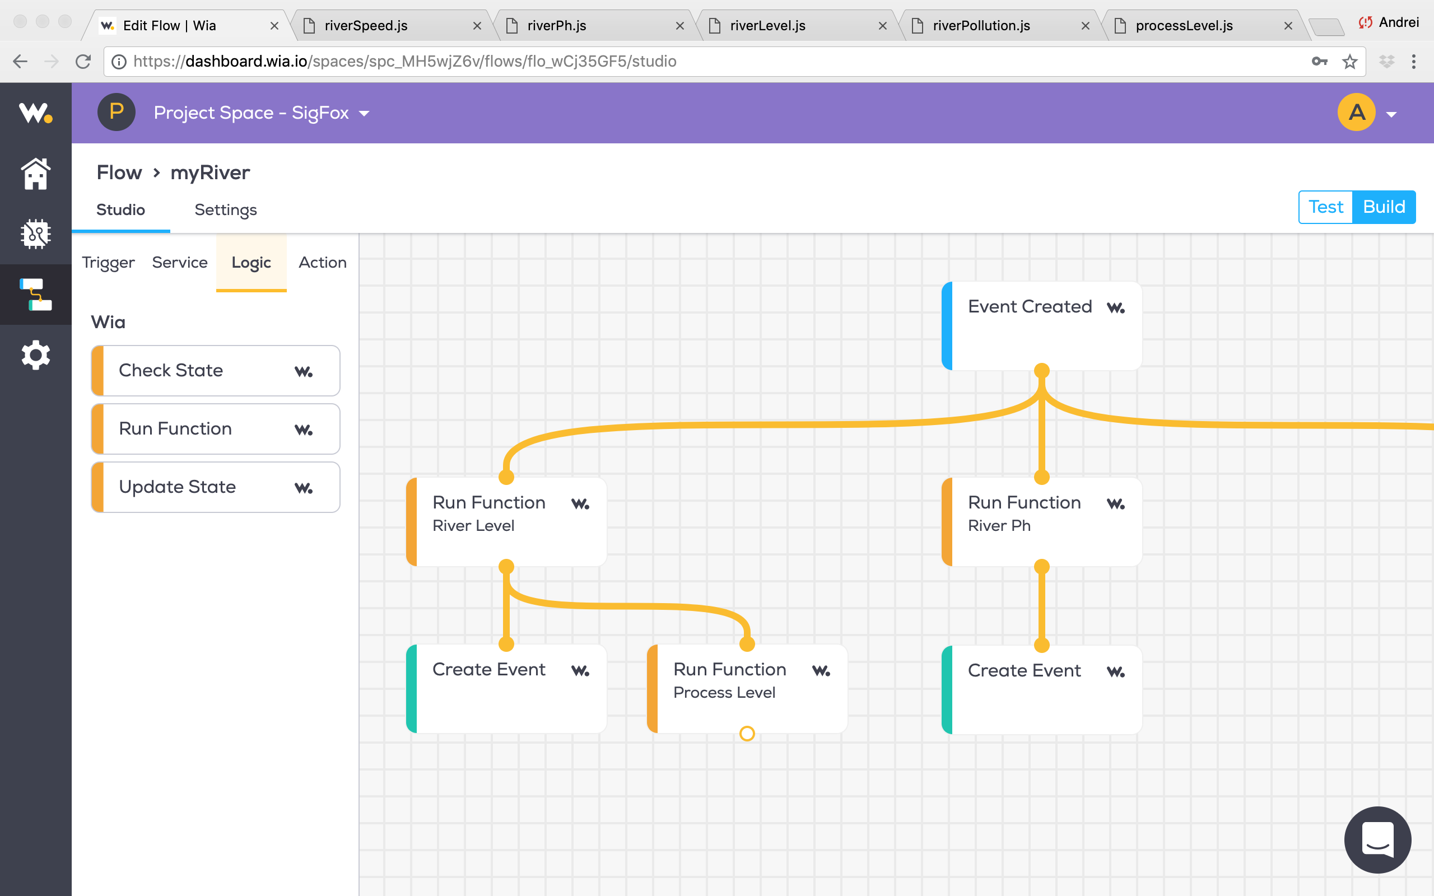Open the Dropbox extension icon

[1386, 61]
